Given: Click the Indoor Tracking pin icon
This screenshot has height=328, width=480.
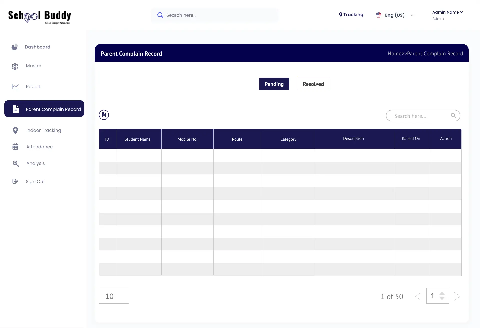Looking at the screenshot, I should (15, 130).
